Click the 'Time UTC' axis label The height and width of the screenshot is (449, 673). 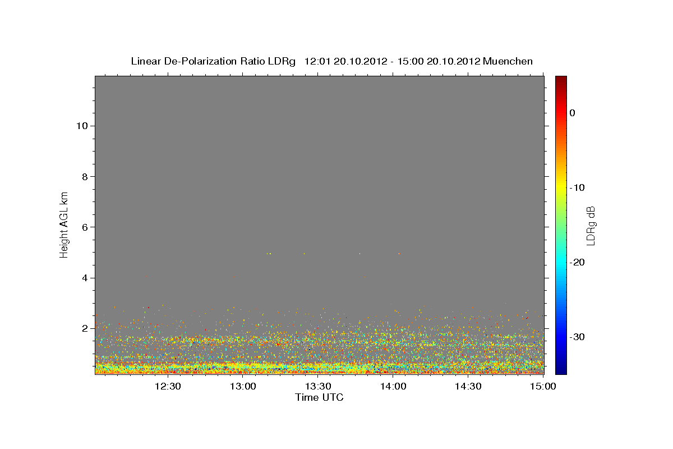click(319, 397)
